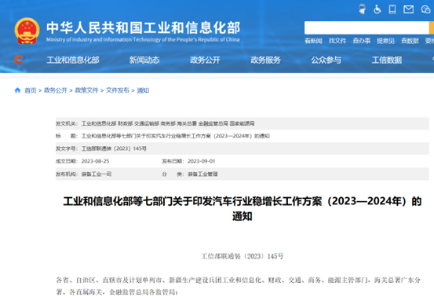Click the English ministry name subtitle

tap(143, 39)
